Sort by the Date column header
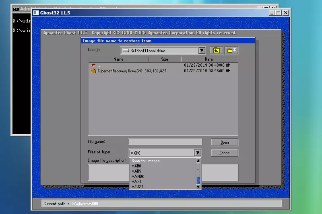Screen dimensions: 322x214 (x=209, y=59)
